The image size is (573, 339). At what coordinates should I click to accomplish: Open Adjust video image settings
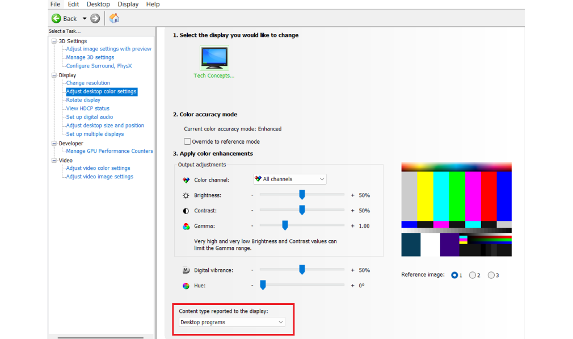tap(99, 176)
